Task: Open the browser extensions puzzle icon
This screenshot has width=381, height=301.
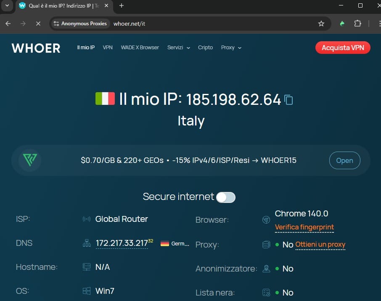Action: 357,24
